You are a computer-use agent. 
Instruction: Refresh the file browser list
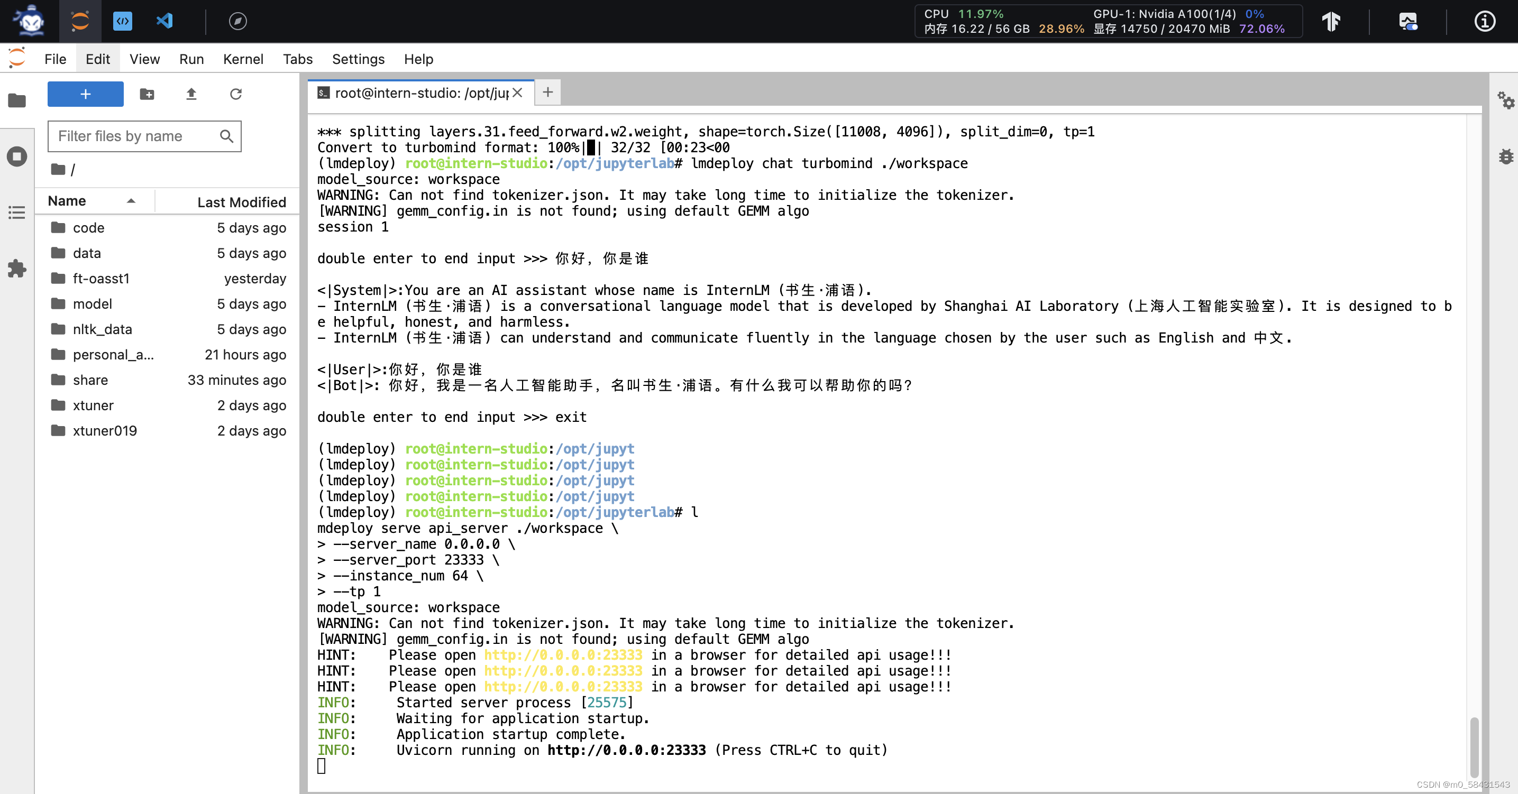tap(236, 94)
